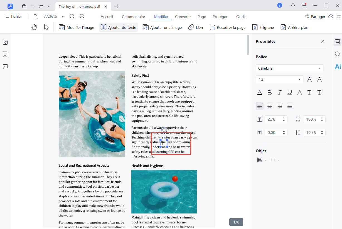Open the Cambria font dropdown
Screen dimensions: 342x229
[289, 68]
